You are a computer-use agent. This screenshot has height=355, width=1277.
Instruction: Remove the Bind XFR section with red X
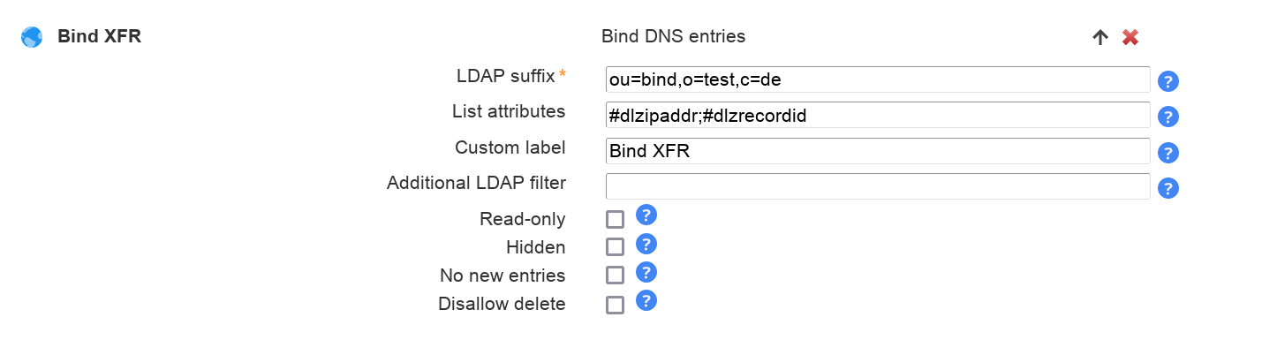pyautogui.click(x=1130, y=37)
